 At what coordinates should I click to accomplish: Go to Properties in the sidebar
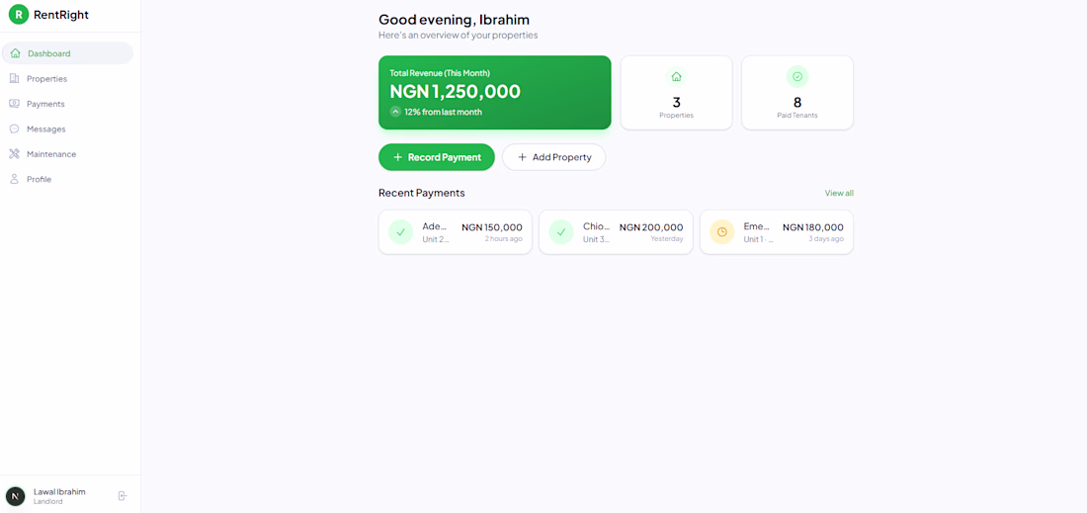[46, 79]
